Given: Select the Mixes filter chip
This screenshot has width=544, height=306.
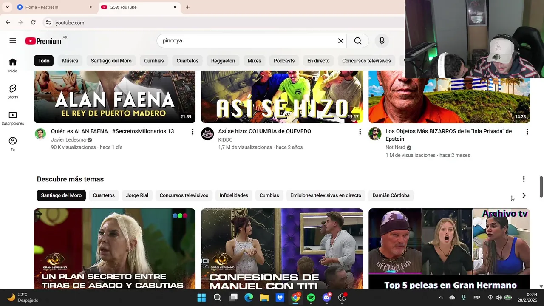Looking at the screenshot, I should point(254,61).
